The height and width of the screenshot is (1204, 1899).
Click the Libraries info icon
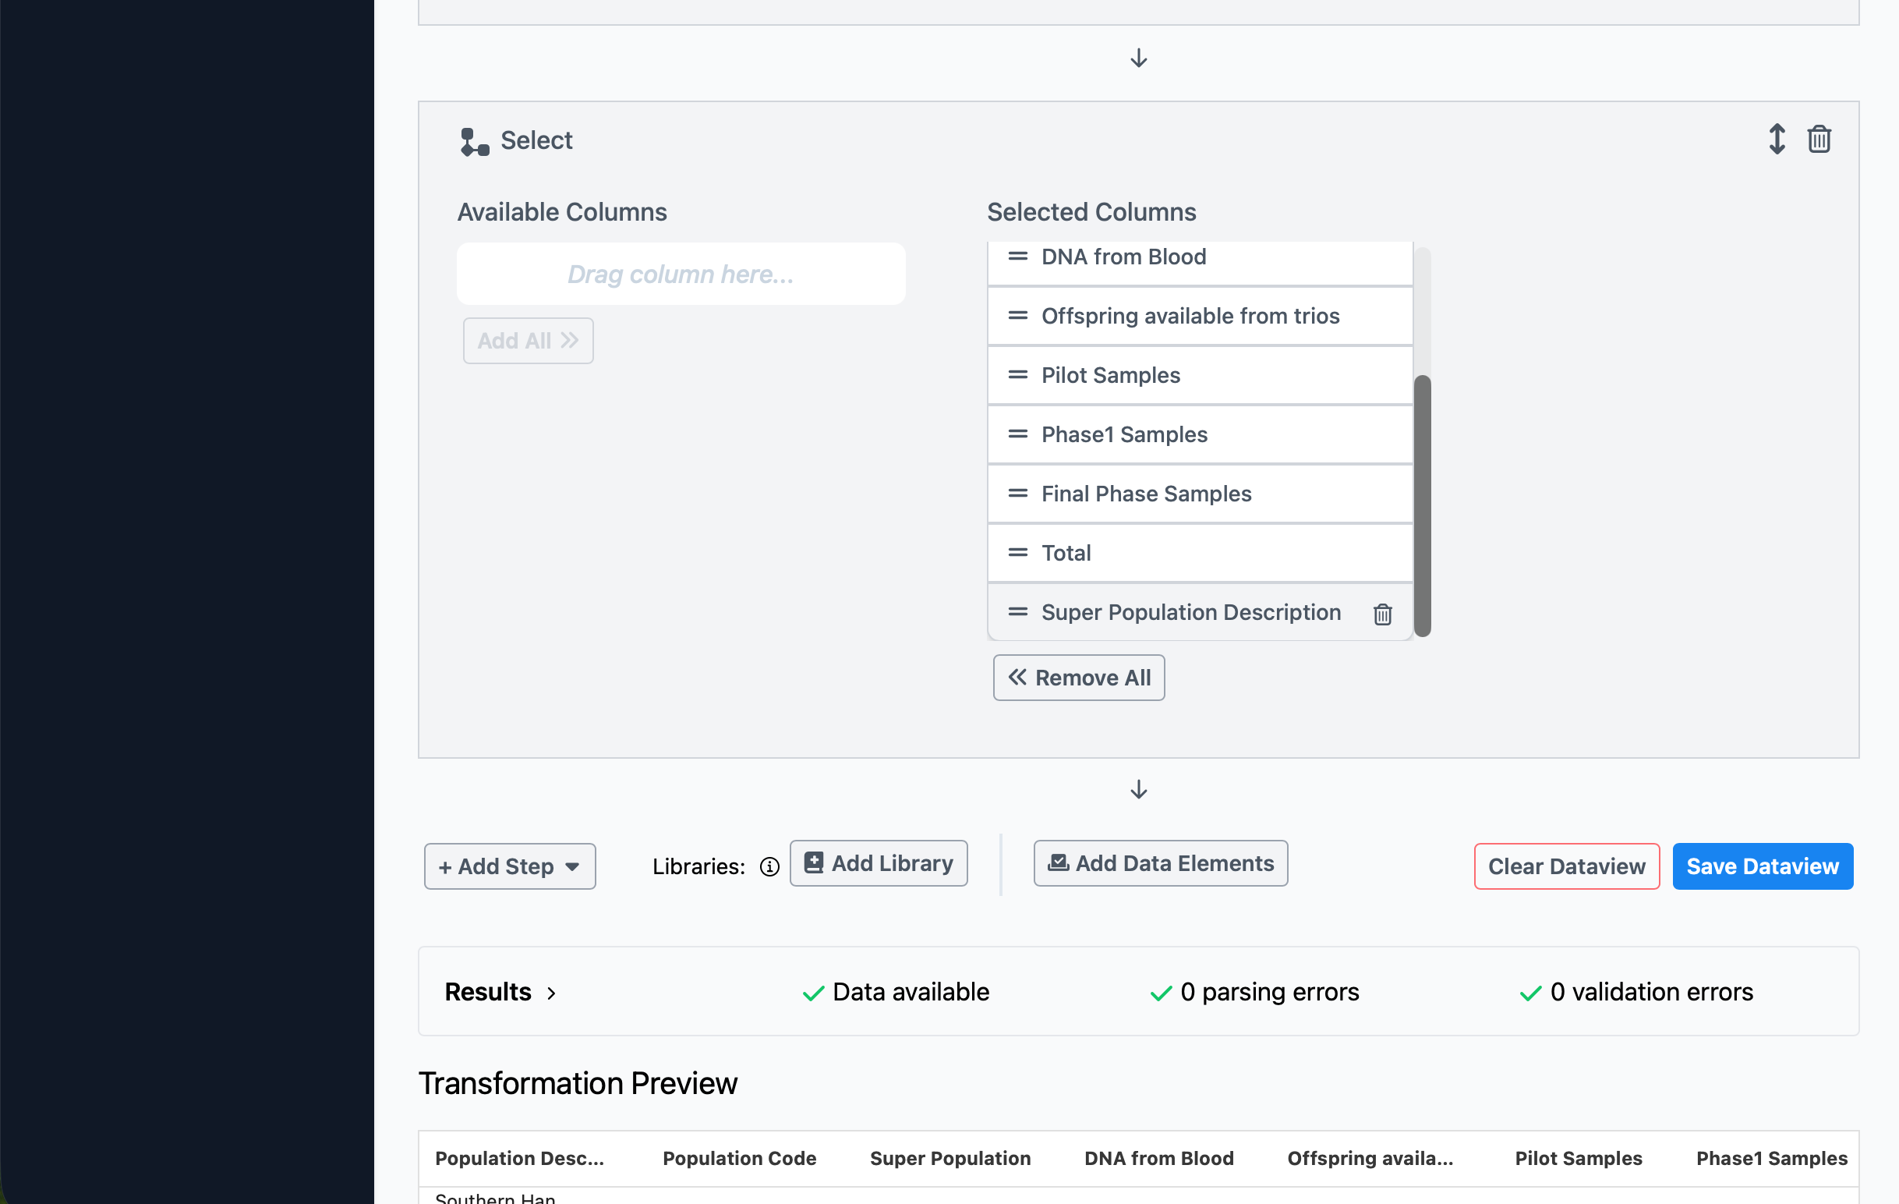tap(769, 866)
